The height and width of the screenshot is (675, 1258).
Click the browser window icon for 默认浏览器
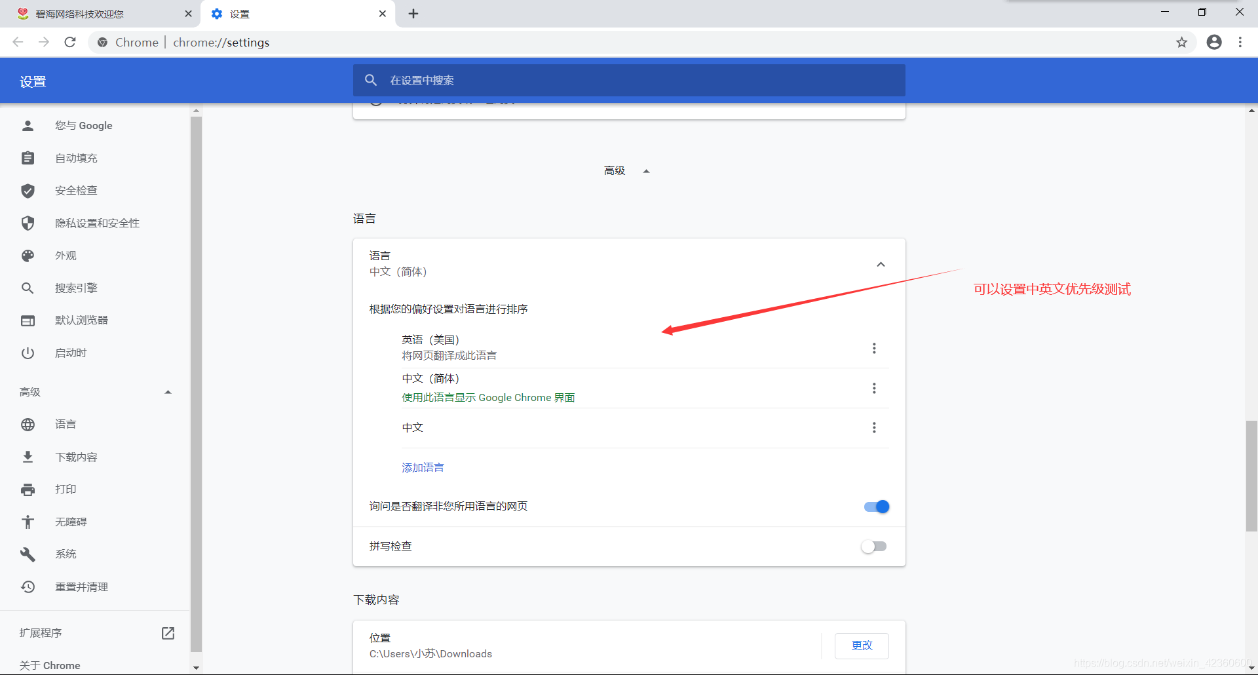tap(28, 320)
